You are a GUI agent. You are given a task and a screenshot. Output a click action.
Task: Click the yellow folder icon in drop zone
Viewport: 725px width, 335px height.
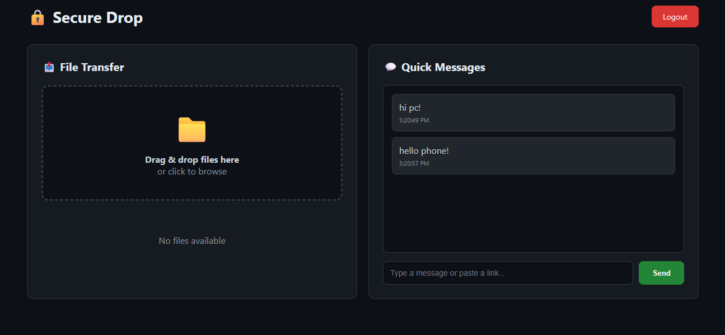[192, 130]
